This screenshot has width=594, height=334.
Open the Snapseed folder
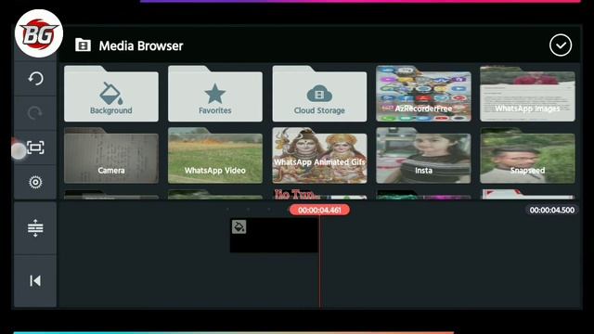coord(527,155)
